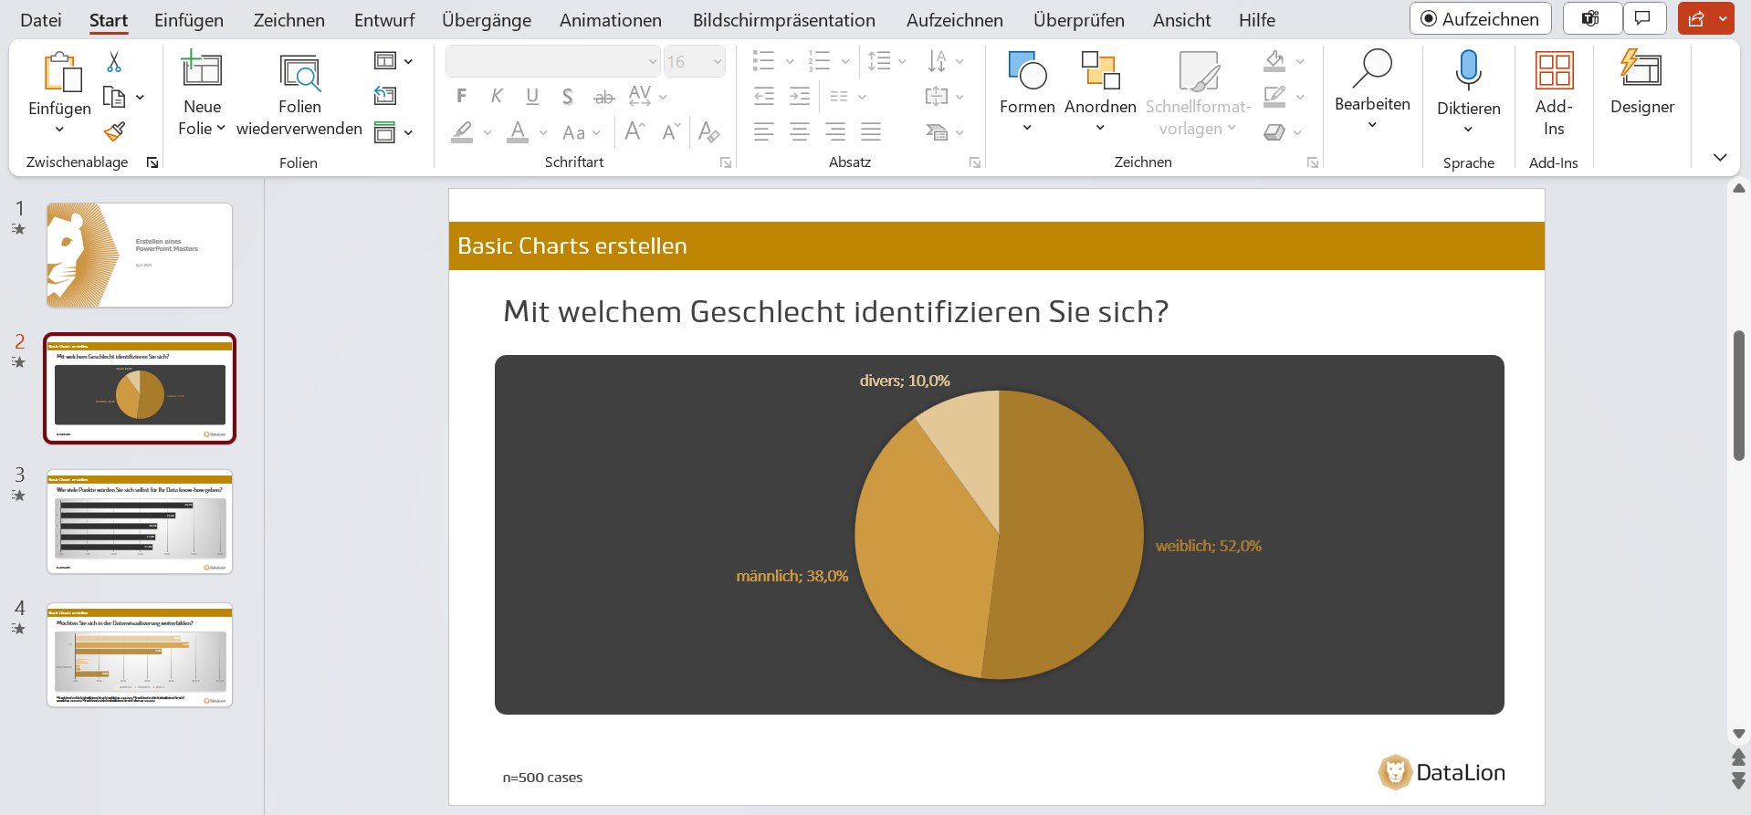1751x815 pixels.
Task: Switch to the Einfügen tab
Action: [x=189, y=20]
